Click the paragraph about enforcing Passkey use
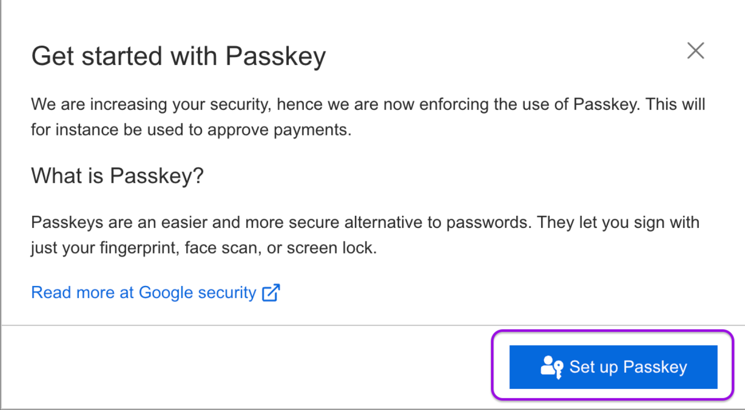745x410 pixels. coord(368,117)
